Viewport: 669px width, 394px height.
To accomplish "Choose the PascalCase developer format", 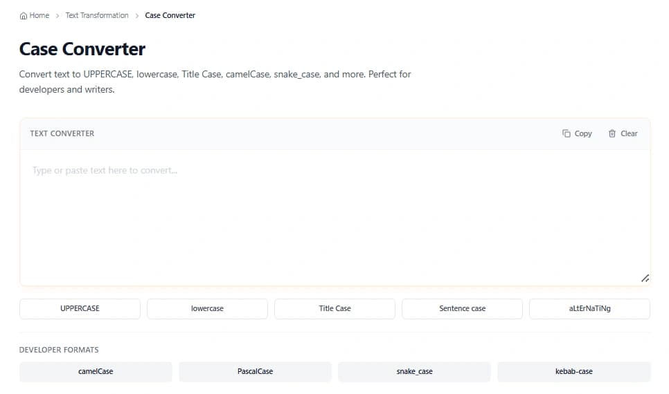I will [x=255, y=371].
